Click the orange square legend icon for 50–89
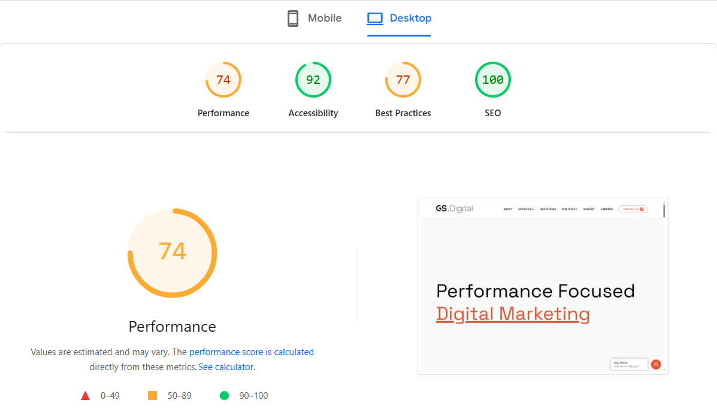This screenshot has height=412, width=717. (x=152, y=395)
